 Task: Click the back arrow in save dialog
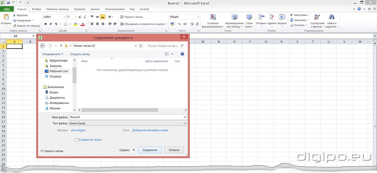click(42, 45)
